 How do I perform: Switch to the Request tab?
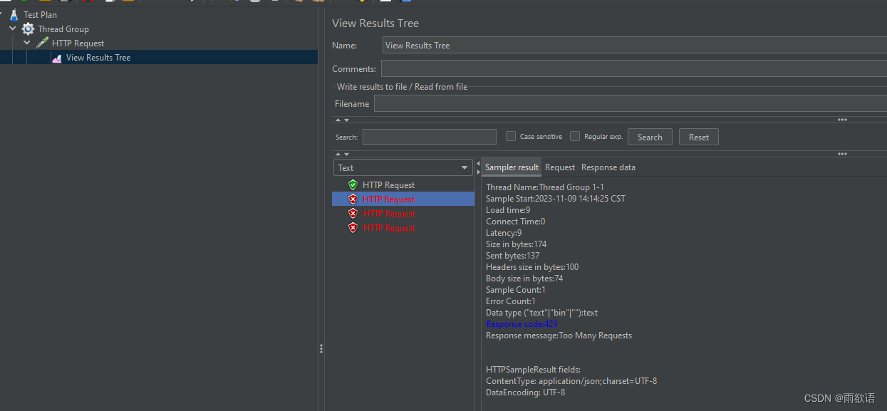pos(560,167)
